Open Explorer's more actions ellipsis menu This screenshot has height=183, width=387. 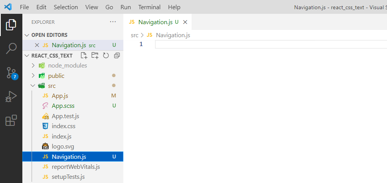click(113, 22)
